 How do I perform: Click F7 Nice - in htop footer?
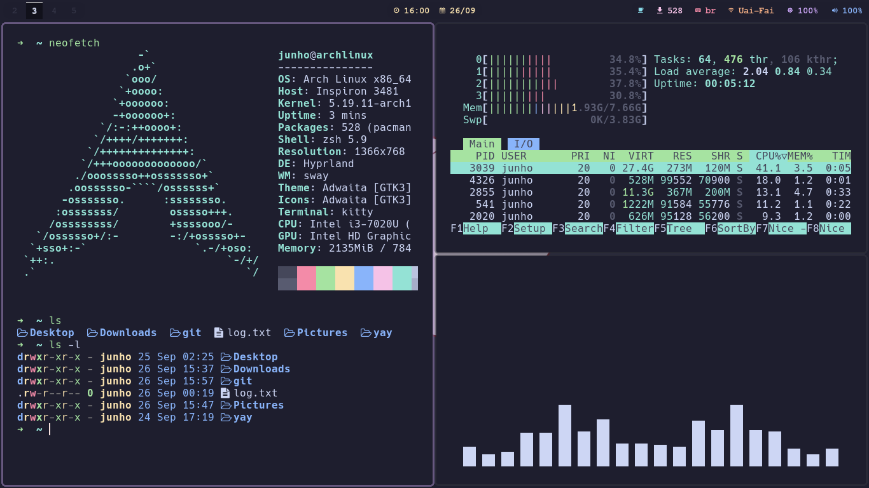(x=781, y=228)
